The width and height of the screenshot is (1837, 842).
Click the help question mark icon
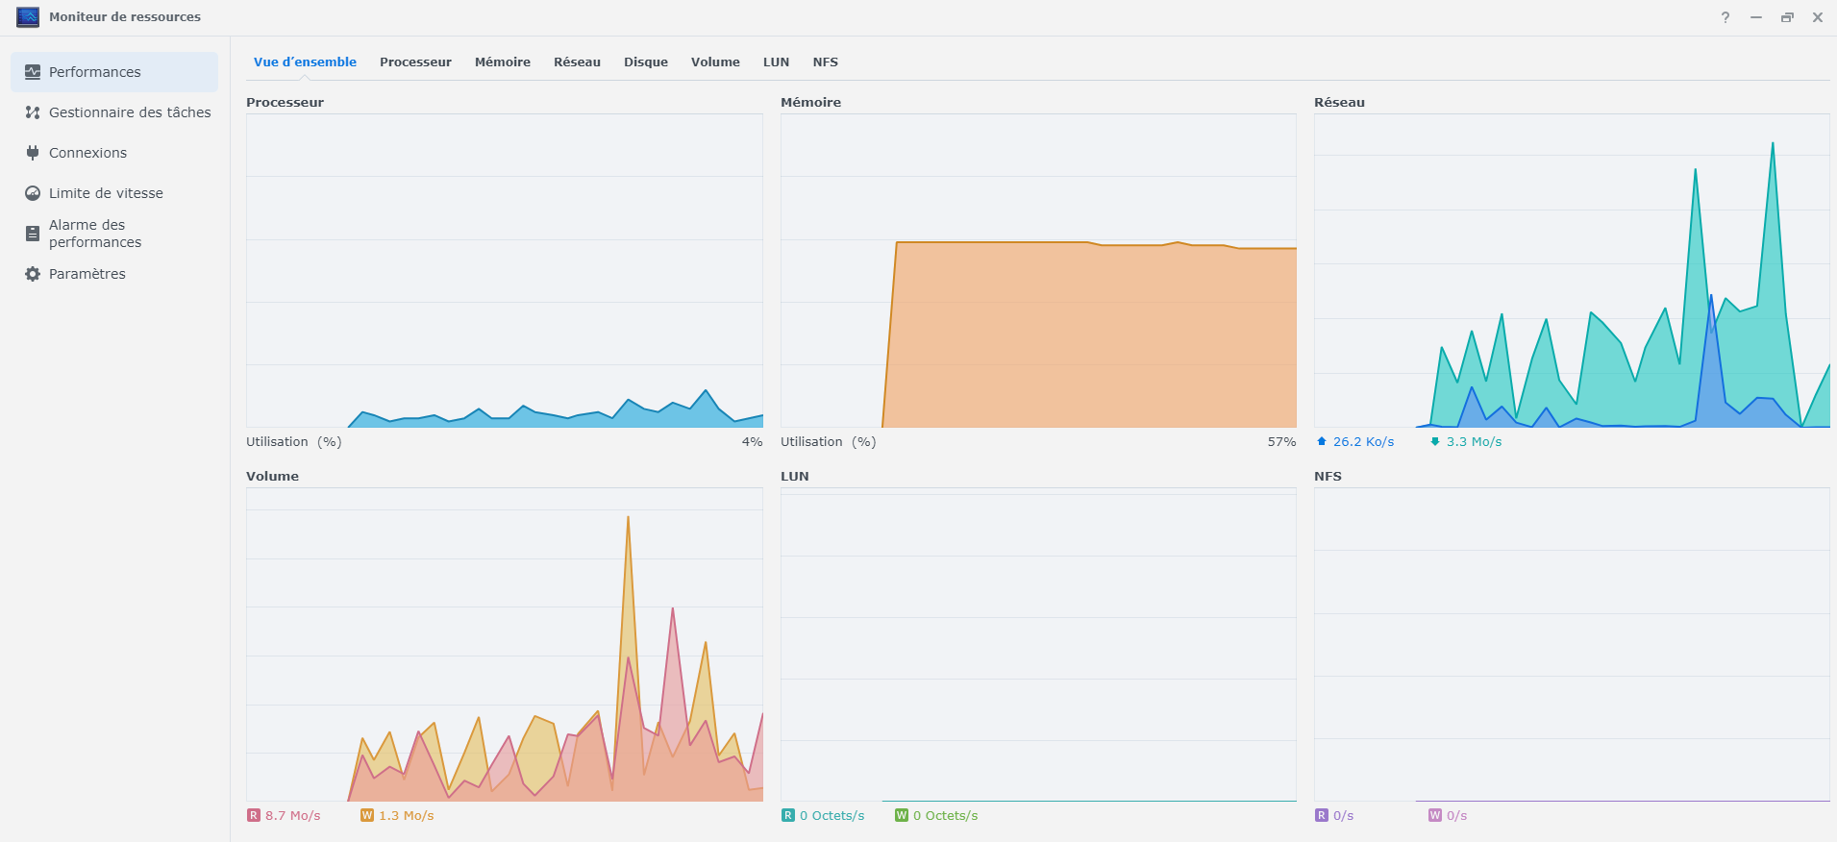[1725, 17]
